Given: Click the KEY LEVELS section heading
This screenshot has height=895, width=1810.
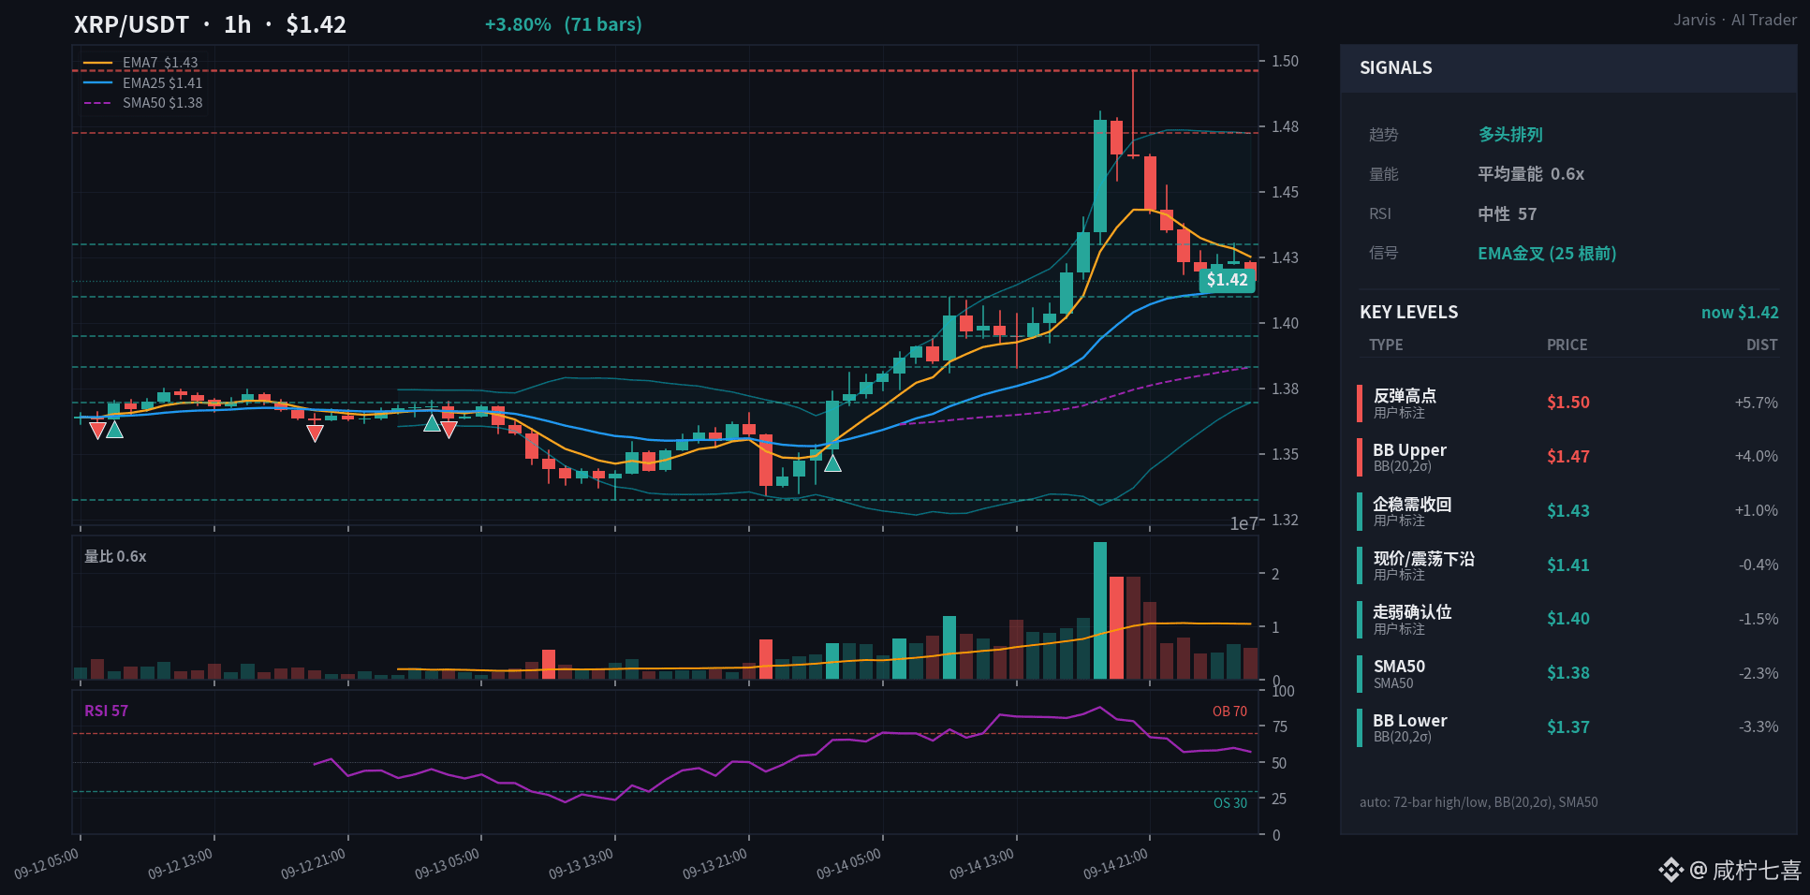Looking at the screenshot, I should (x=1408, y=313).
